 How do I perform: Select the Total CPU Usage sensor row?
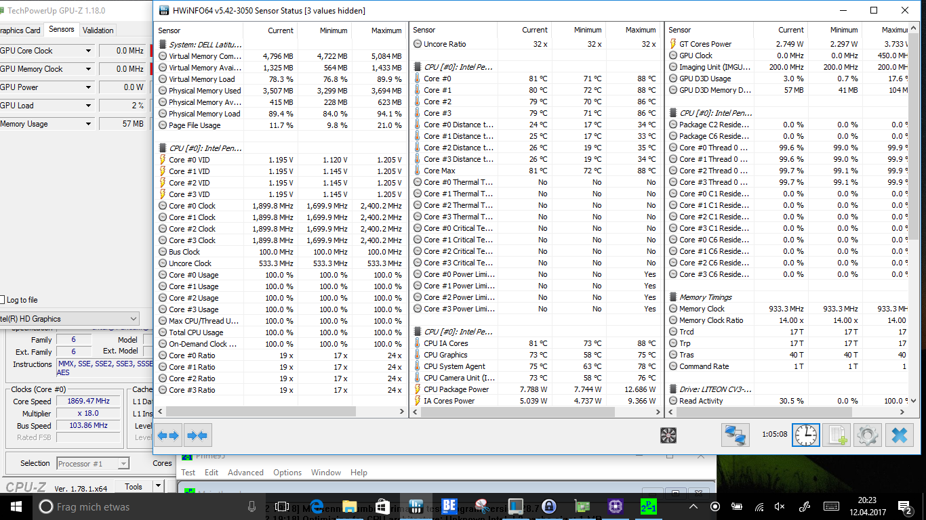point(281,332)
